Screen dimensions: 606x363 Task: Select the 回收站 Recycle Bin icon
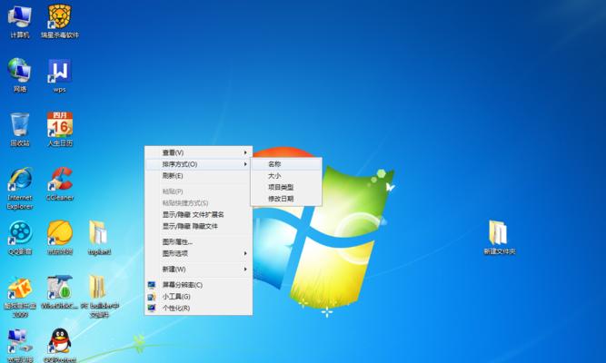click(x=20, y=124)
